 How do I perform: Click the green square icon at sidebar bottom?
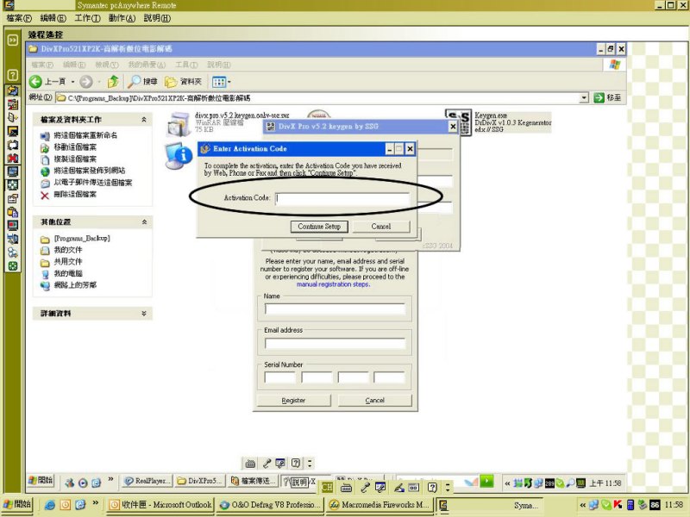click(13, 266)
